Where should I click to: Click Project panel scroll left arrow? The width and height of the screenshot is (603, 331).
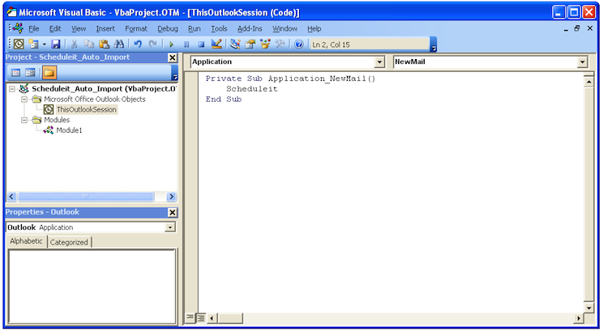(11, 197)
